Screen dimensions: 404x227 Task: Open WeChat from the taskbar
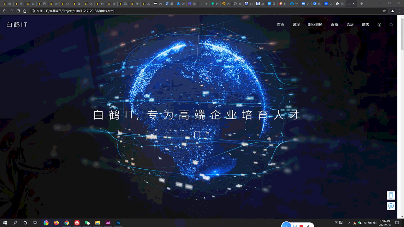87,223
